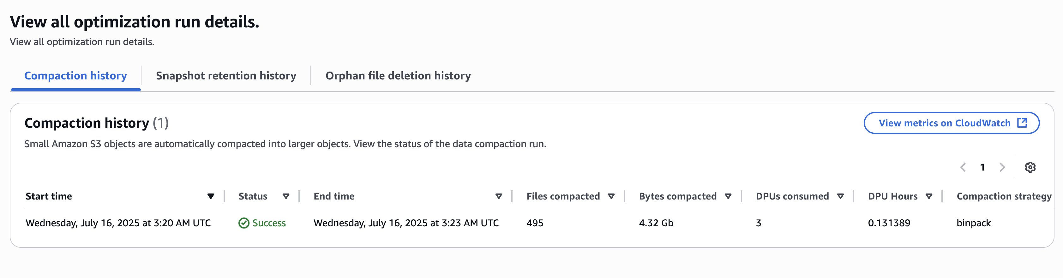Sort by End time arrow
1063x278 pixels.
point(498,196)
